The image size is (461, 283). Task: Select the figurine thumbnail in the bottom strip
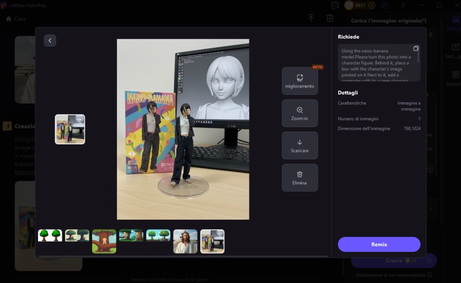[212, 241]
